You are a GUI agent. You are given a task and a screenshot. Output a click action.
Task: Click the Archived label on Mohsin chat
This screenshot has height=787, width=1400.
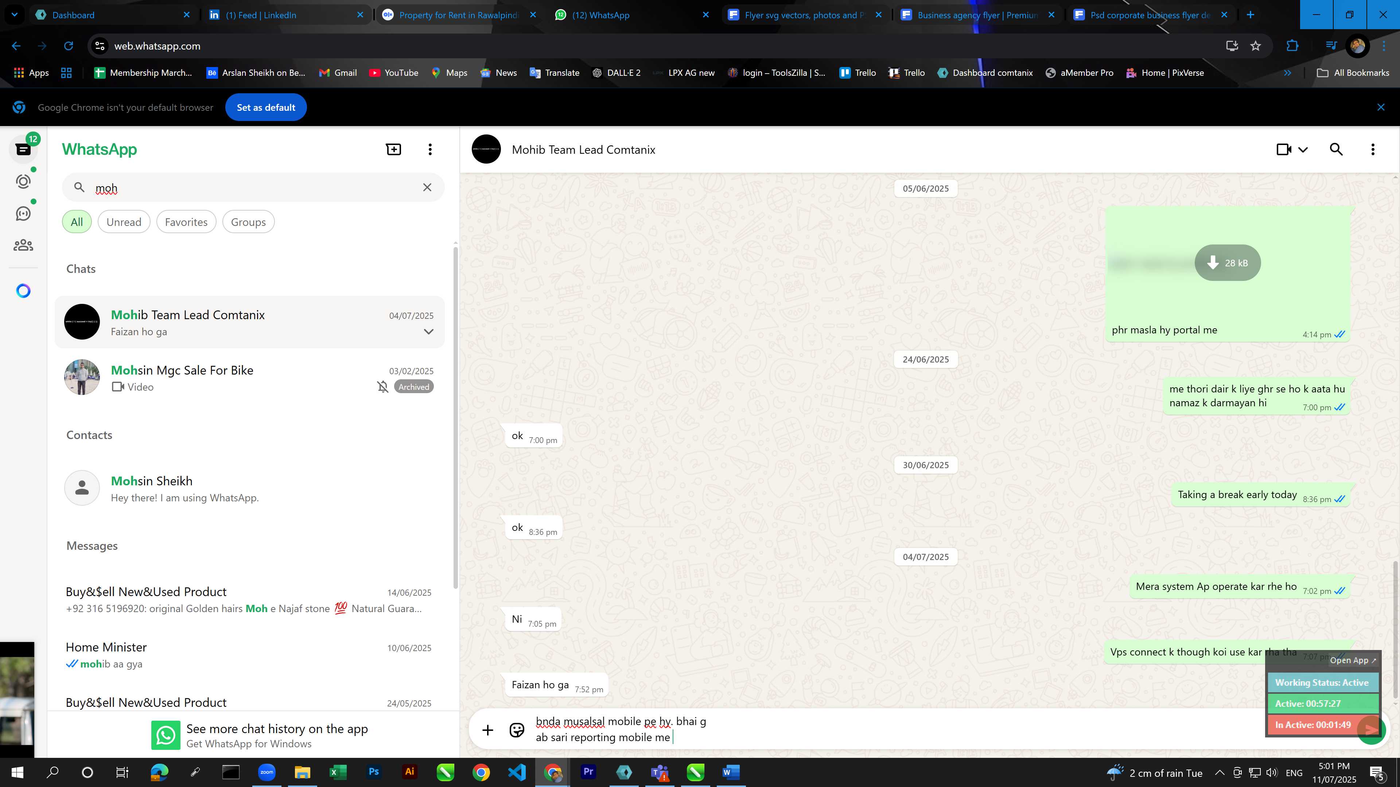pos(413,387)
